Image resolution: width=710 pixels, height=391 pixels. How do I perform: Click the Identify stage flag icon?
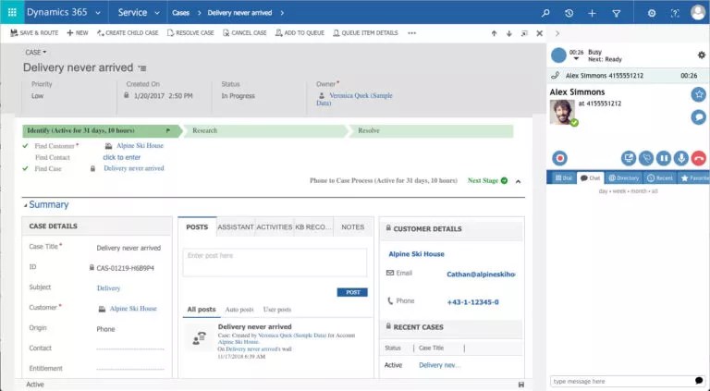[168, 130]
